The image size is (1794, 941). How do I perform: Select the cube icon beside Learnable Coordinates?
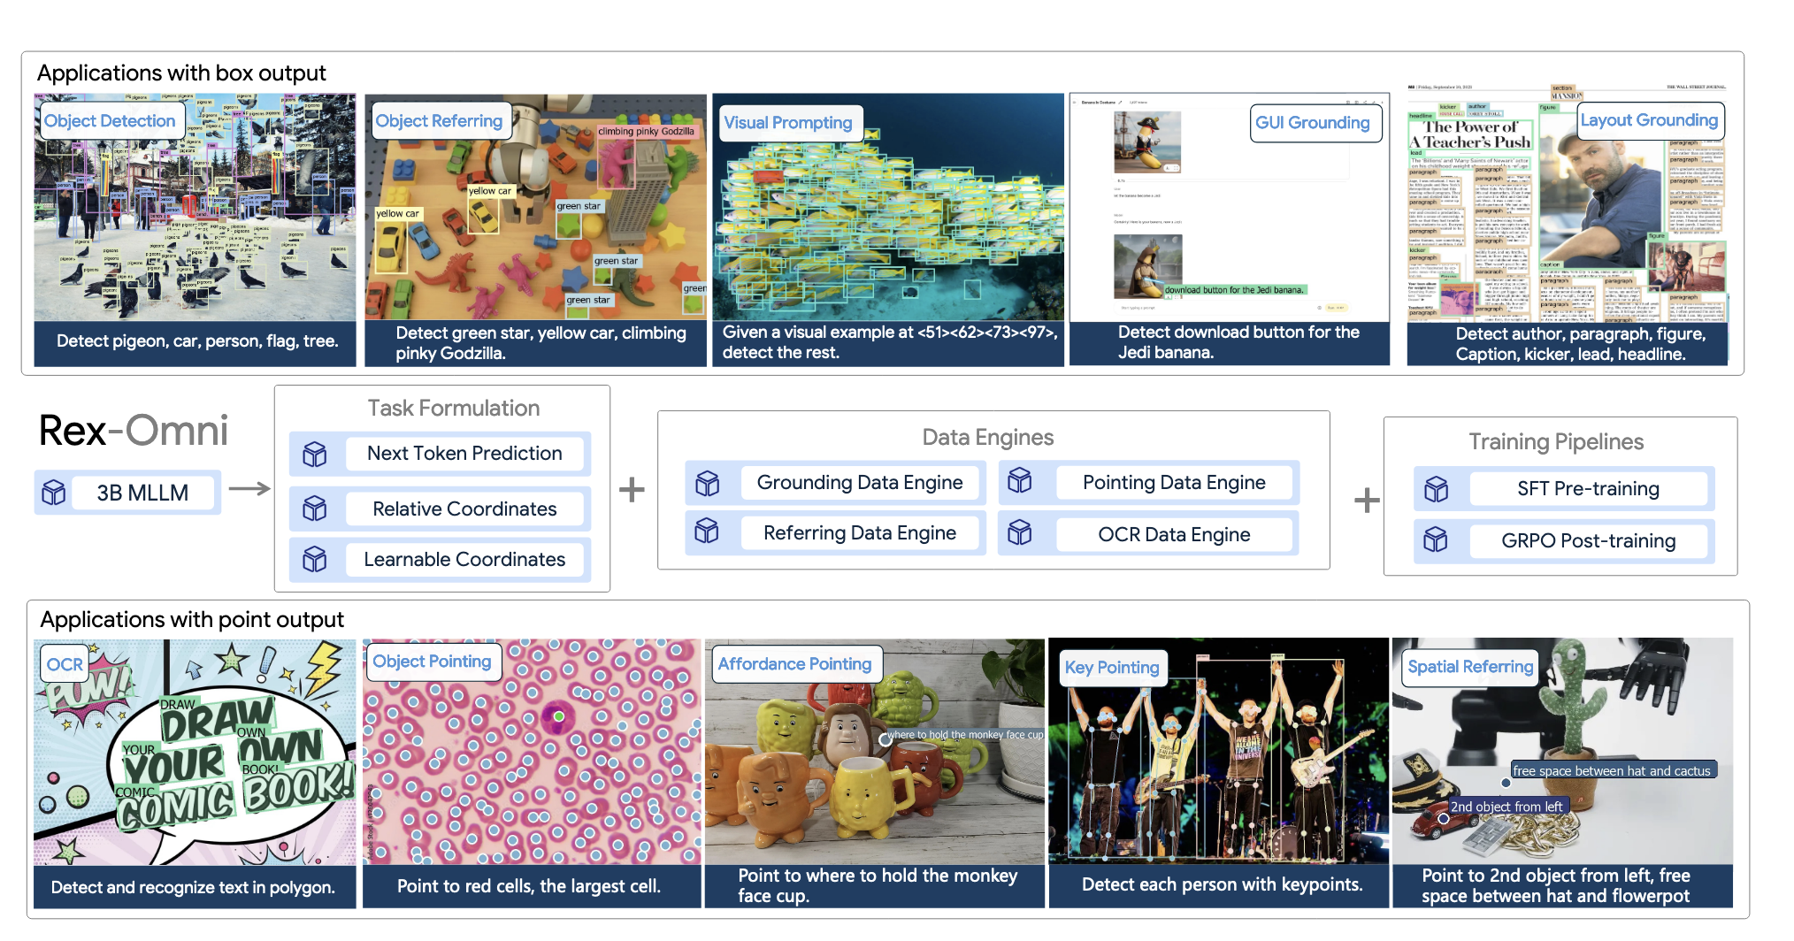click(x=315, y=559)
